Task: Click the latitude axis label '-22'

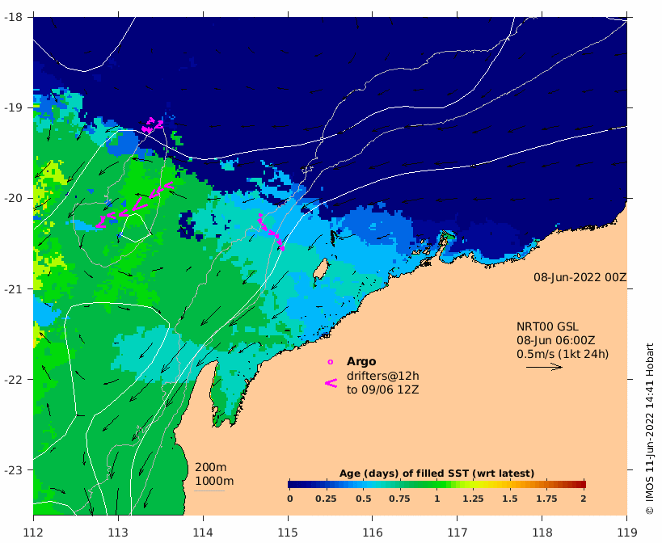Action: (x=14, y=379)
